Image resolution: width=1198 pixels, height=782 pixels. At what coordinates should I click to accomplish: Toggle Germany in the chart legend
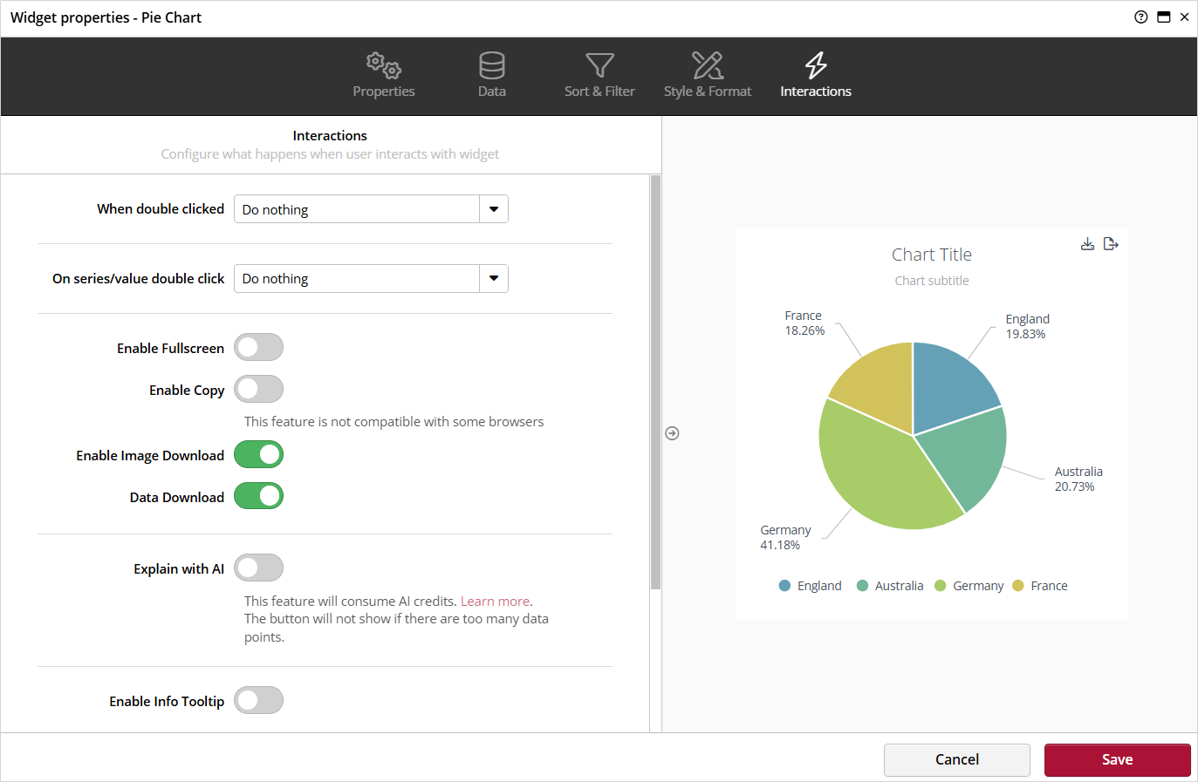coord(969,586)
